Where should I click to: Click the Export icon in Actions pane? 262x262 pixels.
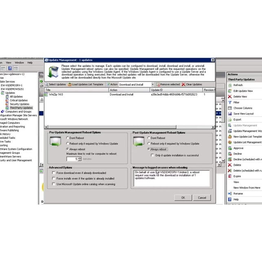click(x=230, y=119)
